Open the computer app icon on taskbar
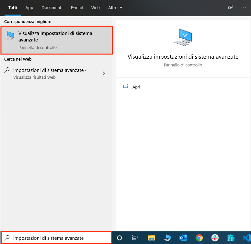Image resolution: width=251 pixels, height=244 pixels. pos(167,238)
